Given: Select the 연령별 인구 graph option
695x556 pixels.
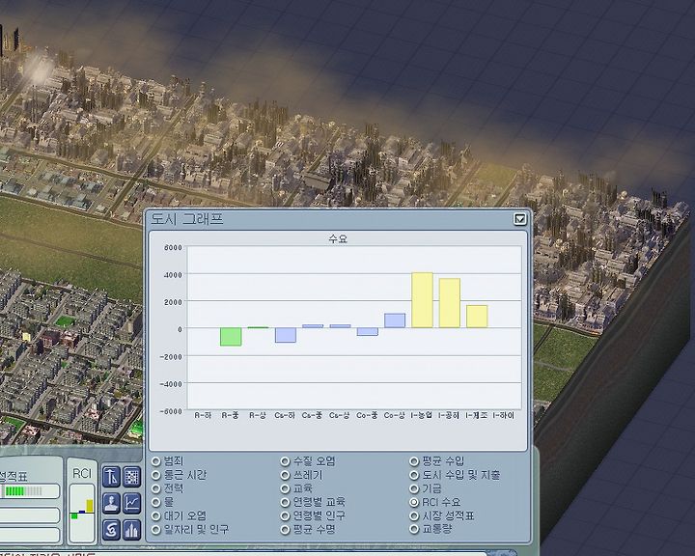Looking at the screenshot, I should (x=285, y=516).
